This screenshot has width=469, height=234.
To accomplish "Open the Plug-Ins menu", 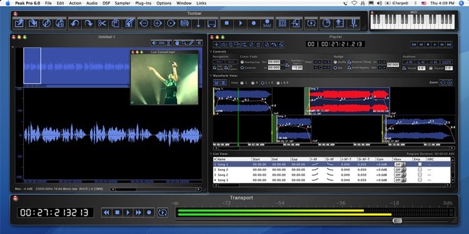I will point(143,3).
